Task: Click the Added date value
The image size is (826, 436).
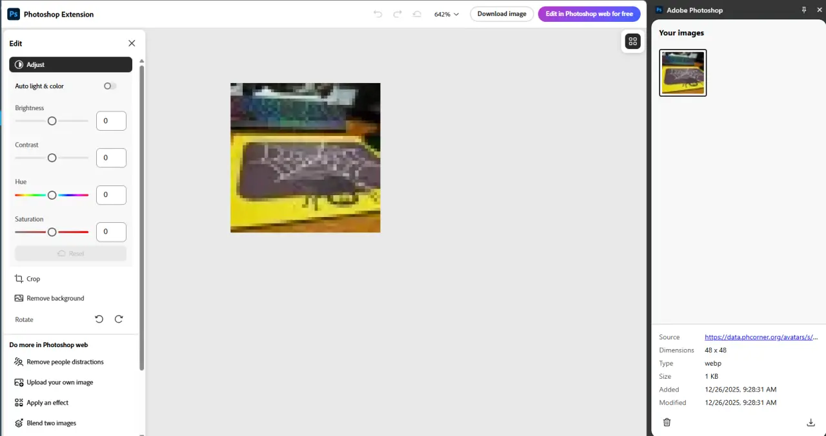Action: point(740,390)
